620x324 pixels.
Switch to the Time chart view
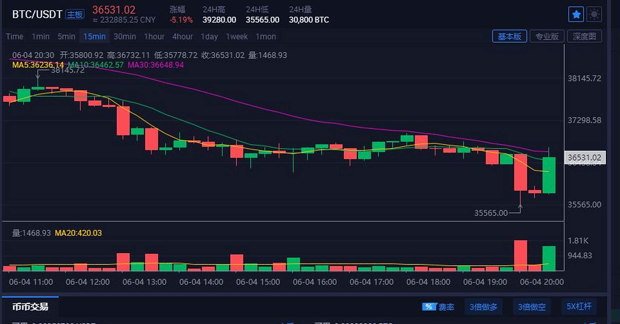tap(15, 36)
